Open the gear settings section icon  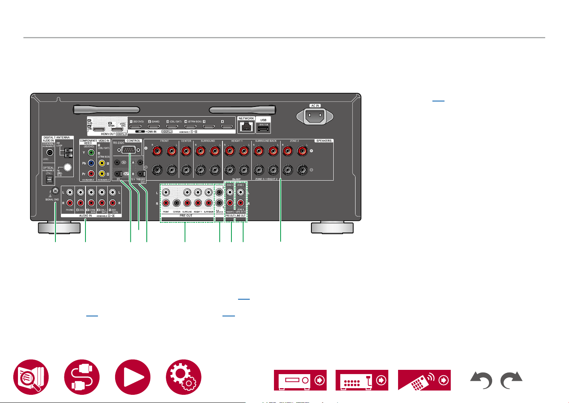pos(183,377)
